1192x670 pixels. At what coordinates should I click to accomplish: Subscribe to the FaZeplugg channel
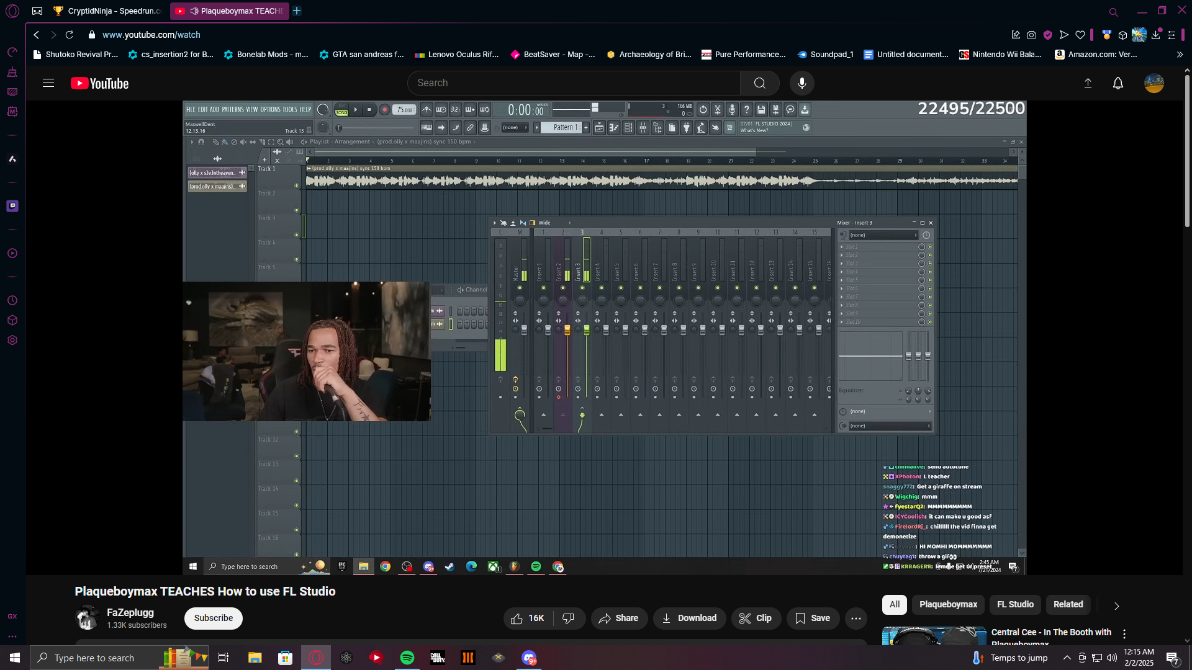pos(213,619)
